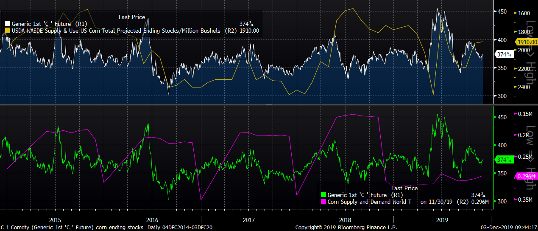Screen dimensions: 538x231
Task: Click the yellow 1910.00 axis value tag
Action: pos(526,42)
